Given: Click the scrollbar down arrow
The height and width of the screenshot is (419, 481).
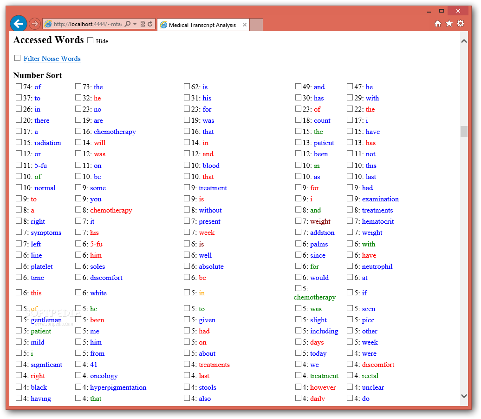Looking at the screenshot, I should tap(464, 396).
